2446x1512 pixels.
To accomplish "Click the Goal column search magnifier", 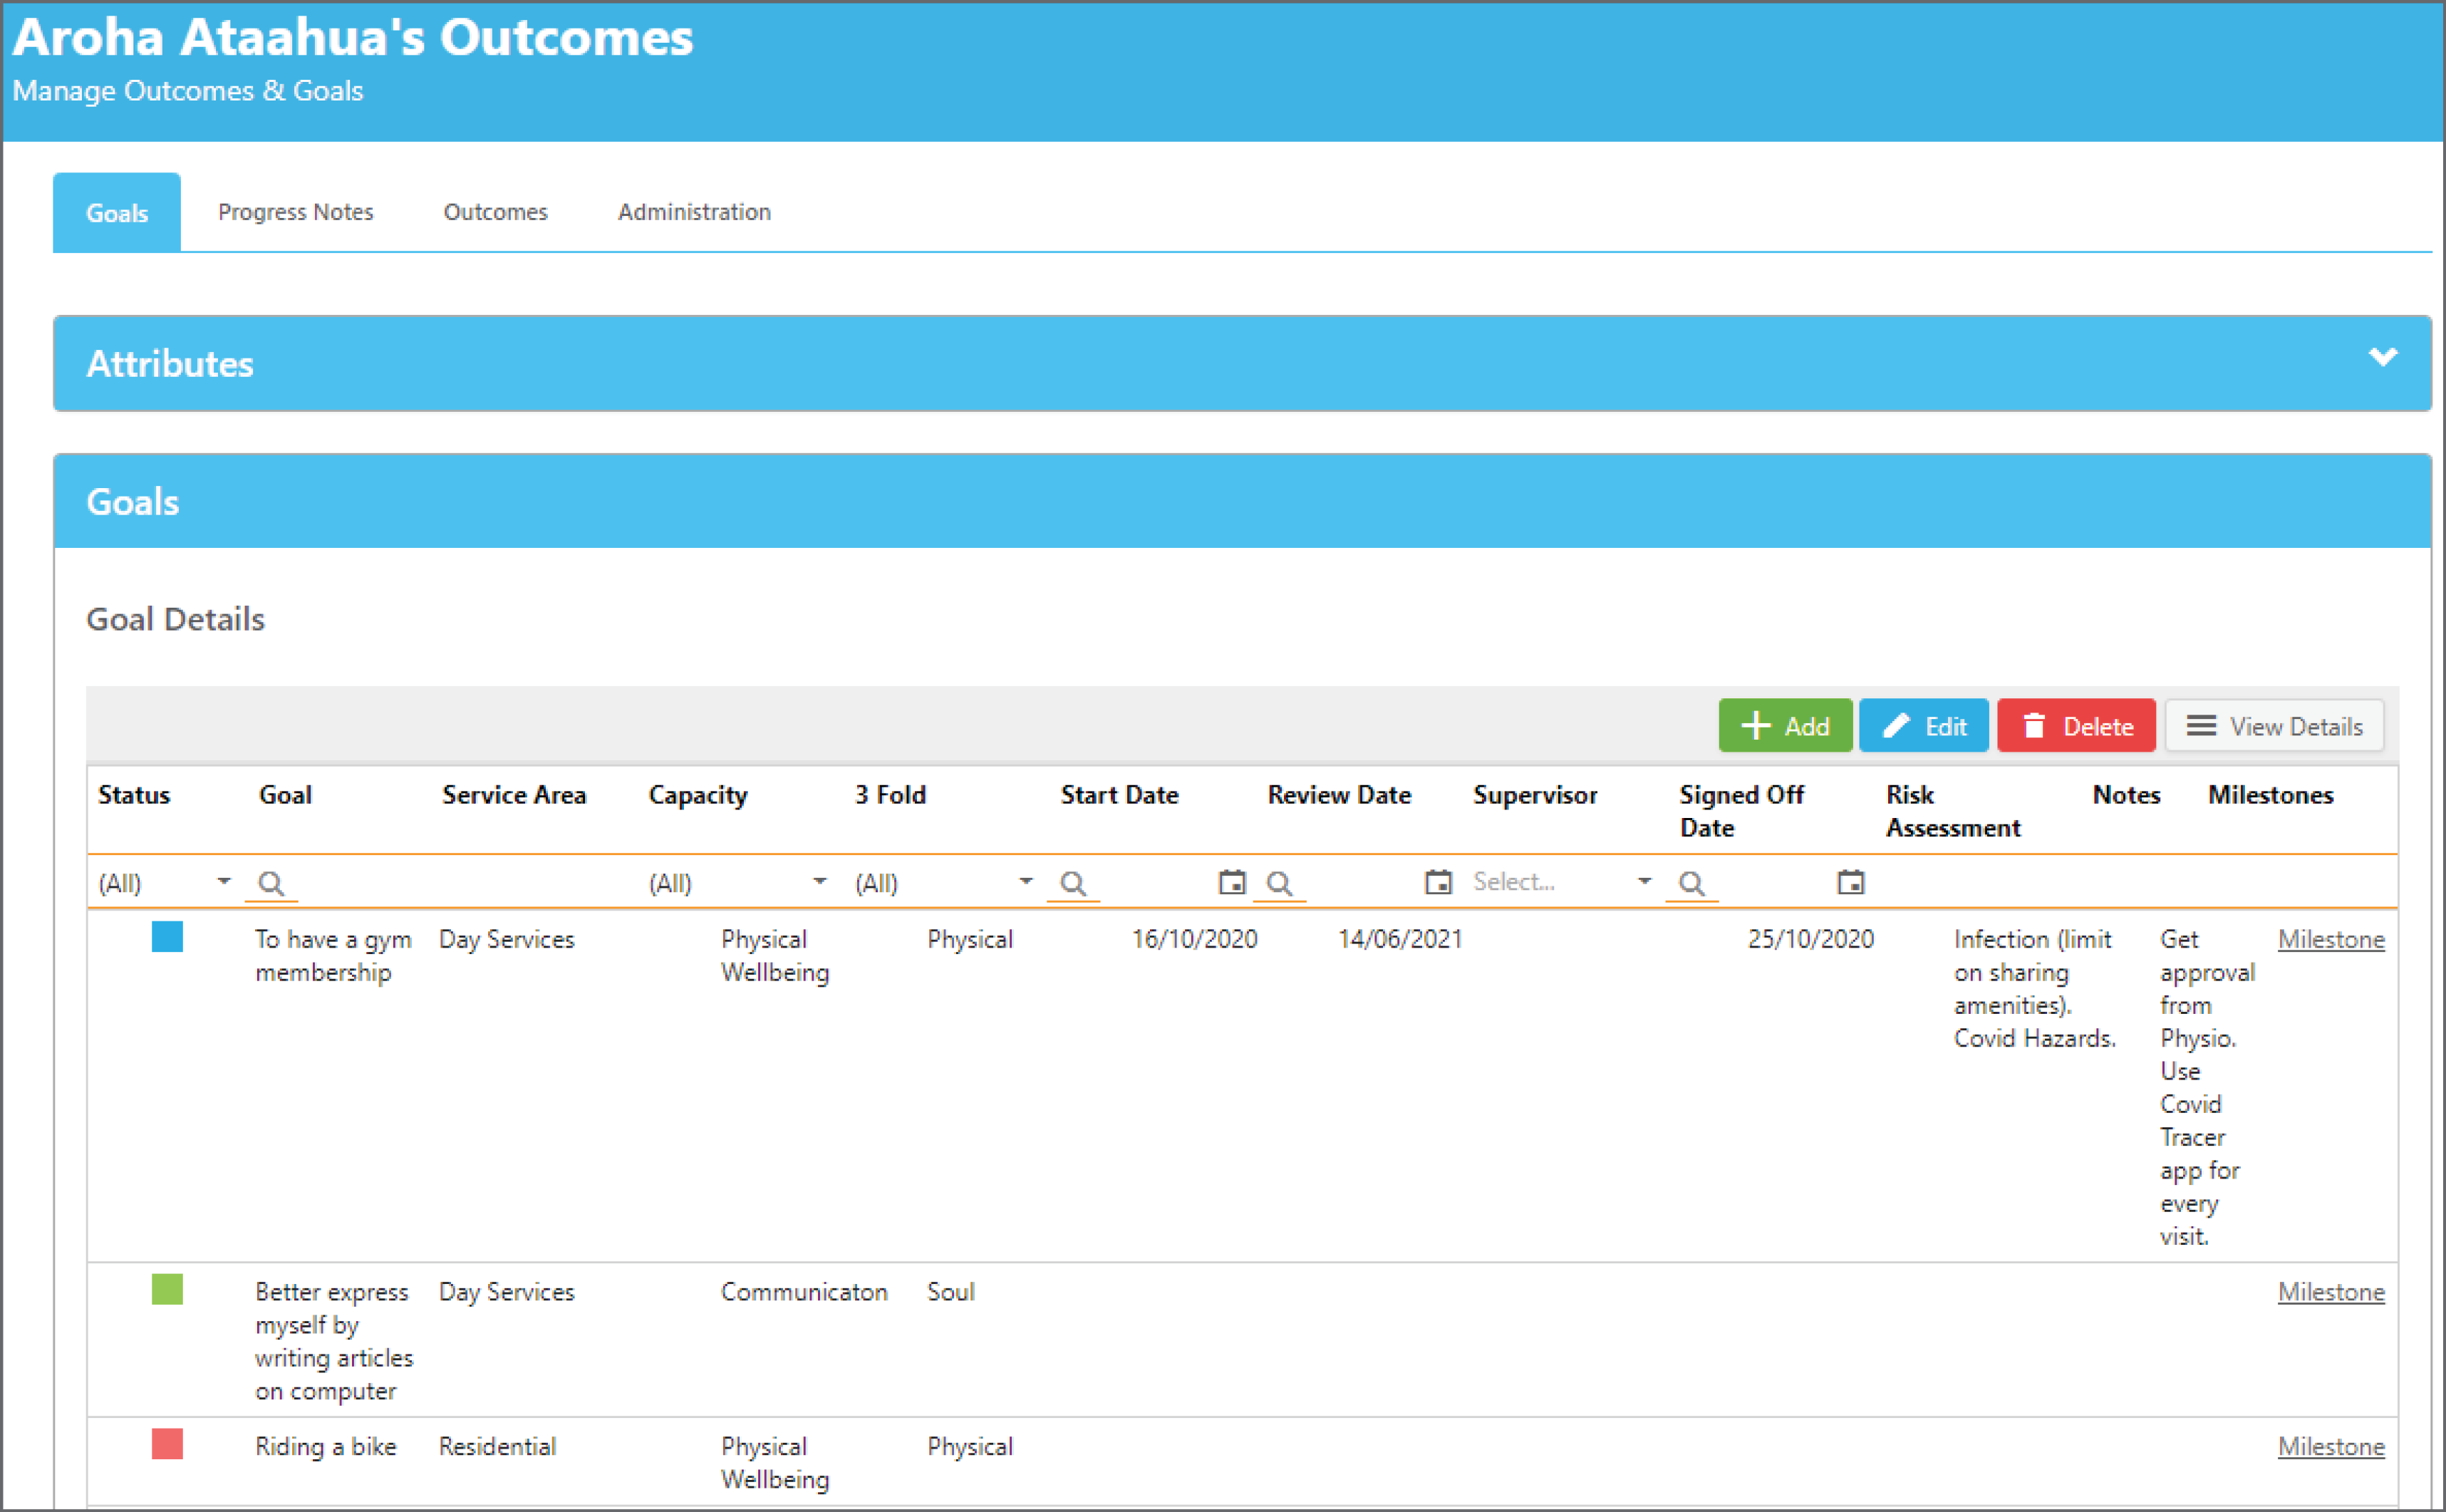I will [271, 883].
